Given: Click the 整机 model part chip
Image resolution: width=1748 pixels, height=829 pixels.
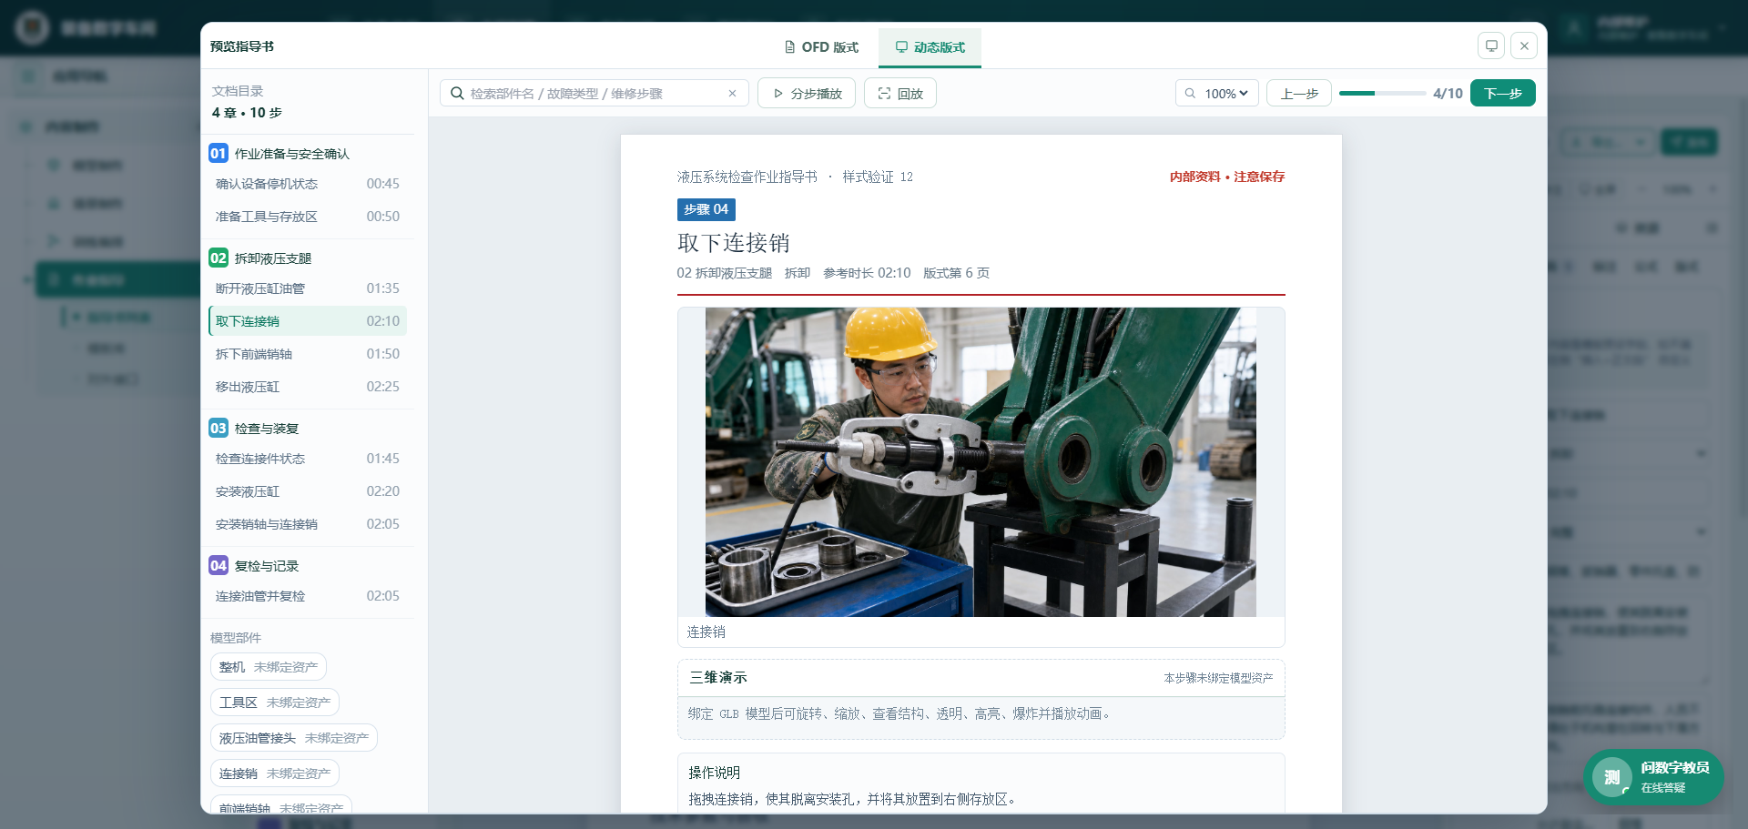Looking at the screenshot, I should point(269,667).
